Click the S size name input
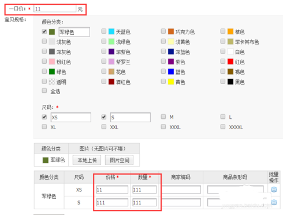 (131, 118)
